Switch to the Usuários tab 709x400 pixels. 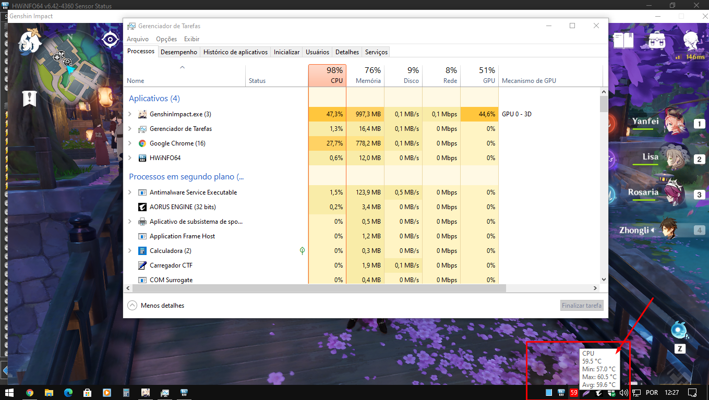pos(317,52)
